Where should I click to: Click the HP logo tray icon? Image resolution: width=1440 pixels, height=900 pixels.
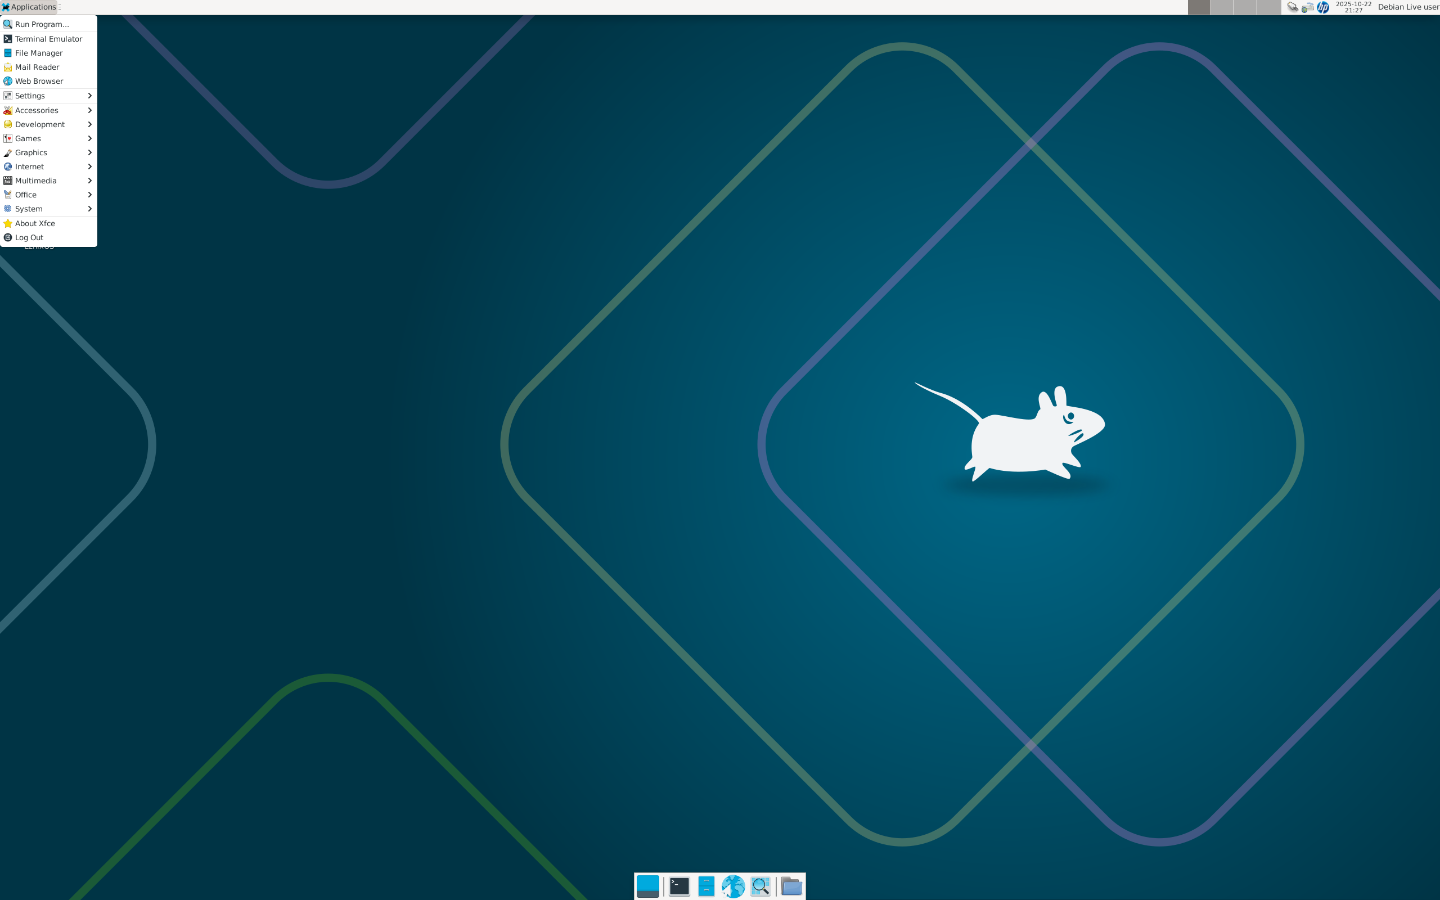tap(1323, 7)
